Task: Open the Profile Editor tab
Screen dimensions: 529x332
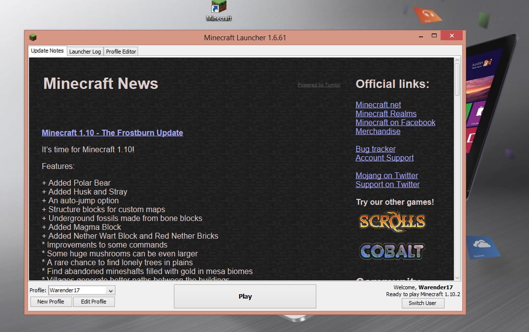Action: 121,51
